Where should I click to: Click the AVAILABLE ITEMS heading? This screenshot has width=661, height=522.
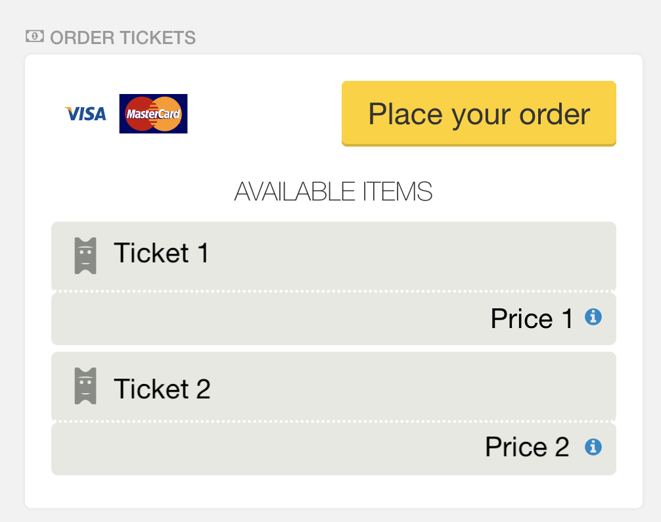333,191
